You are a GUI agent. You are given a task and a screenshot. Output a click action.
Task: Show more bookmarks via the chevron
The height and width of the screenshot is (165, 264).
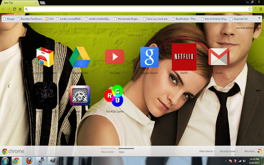click(x=259, y=18)
